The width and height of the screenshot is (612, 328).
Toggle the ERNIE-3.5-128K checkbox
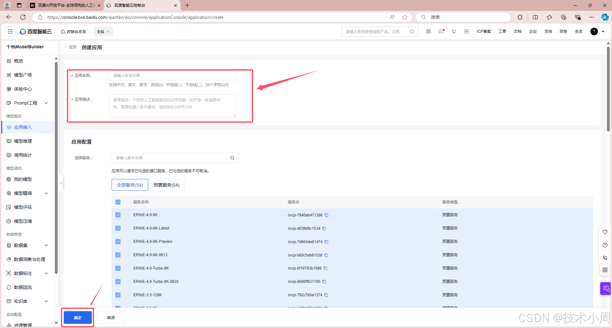[118, 295]
